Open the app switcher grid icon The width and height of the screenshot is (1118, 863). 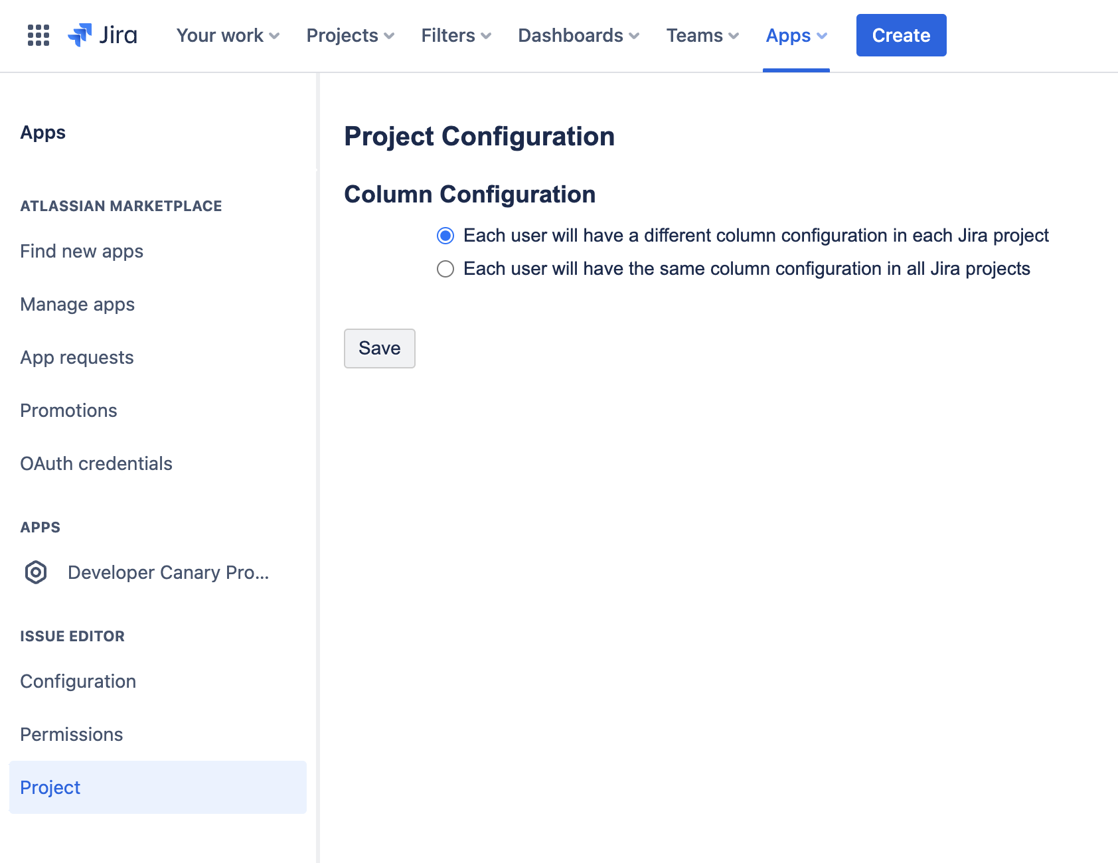point(39,35)
